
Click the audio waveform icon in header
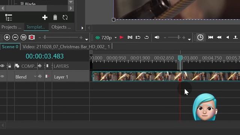point(40,66)
